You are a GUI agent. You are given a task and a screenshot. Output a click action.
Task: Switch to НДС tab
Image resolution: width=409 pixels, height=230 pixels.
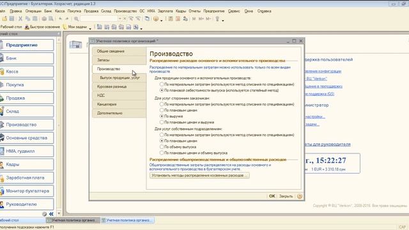pos(119,95)
